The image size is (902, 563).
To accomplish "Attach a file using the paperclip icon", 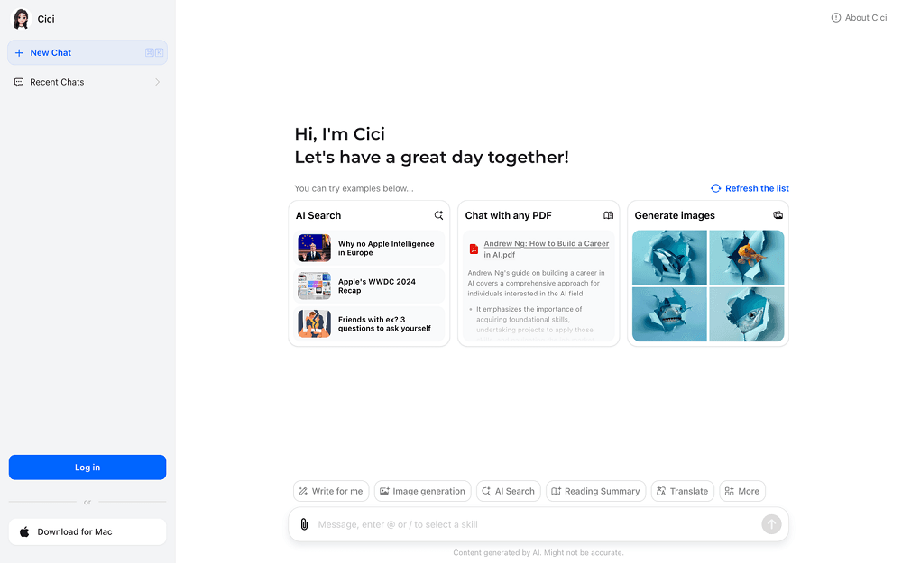I will click(305, 524).
